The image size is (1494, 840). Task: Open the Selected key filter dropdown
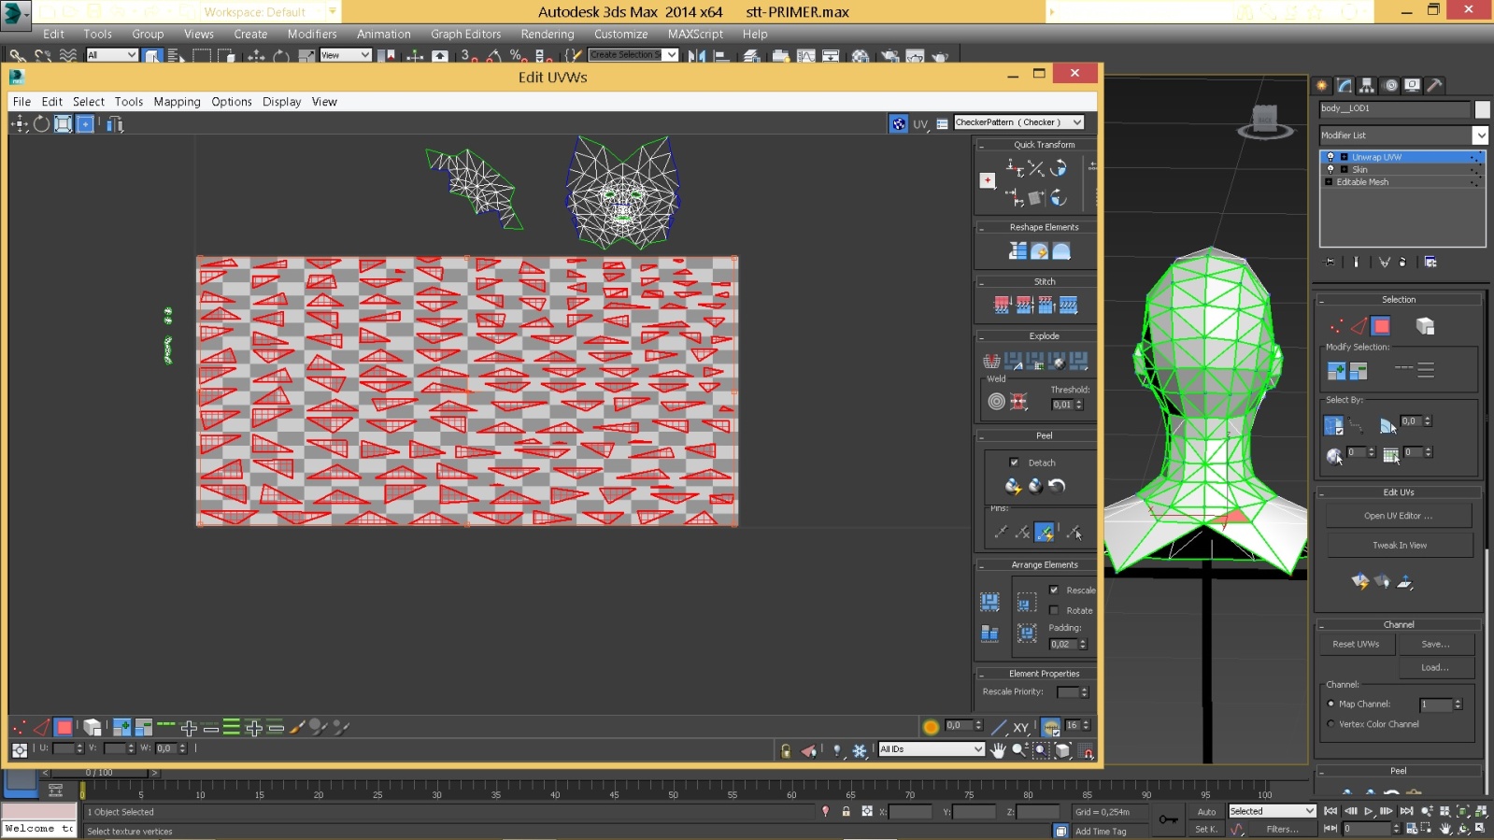1272,811
